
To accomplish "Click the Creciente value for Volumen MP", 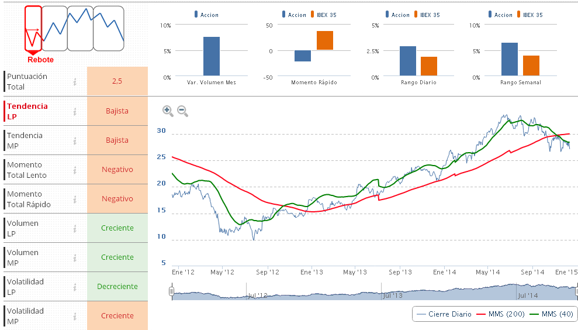I will tap(117, 257).
